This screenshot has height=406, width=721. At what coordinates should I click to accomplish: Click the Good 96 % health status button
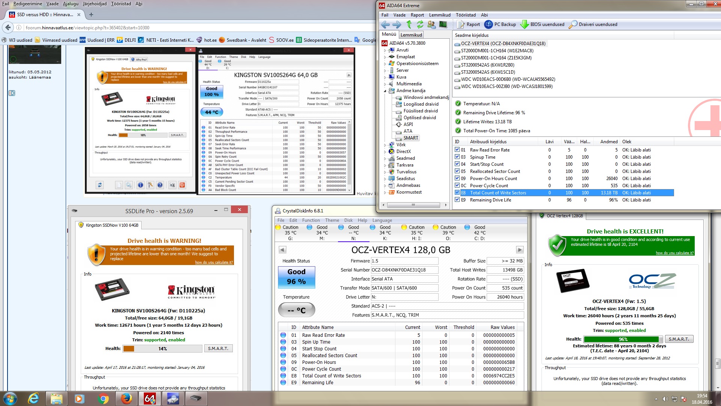pos(296,277)
